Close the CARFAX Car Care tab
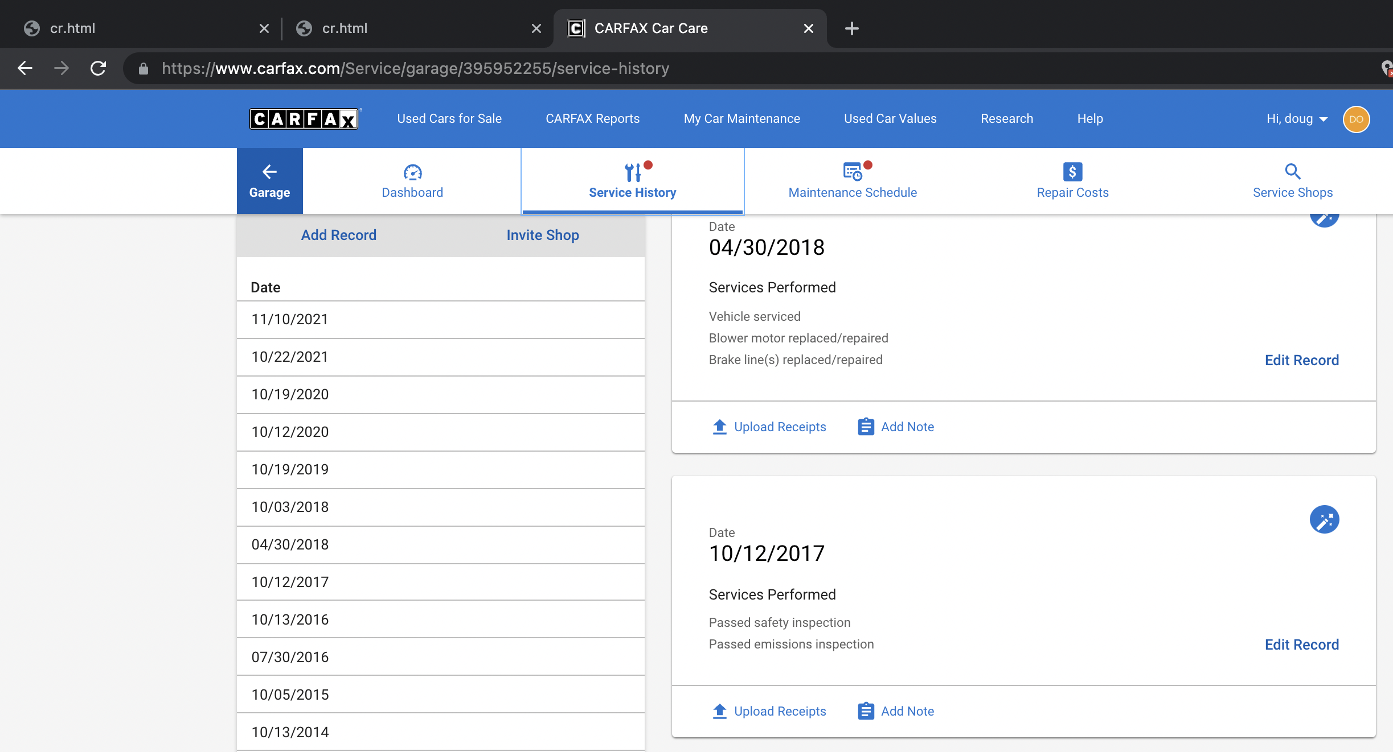This screenshot has height=752, width=1393. tap(809, 28)
